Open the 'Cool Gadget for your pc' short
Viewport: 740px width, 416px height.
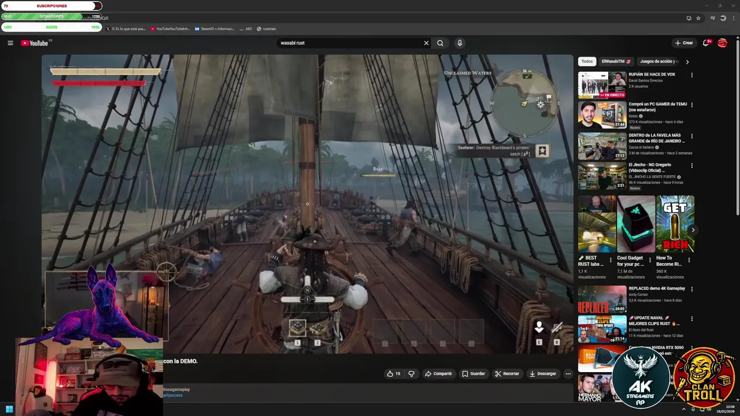636,224
